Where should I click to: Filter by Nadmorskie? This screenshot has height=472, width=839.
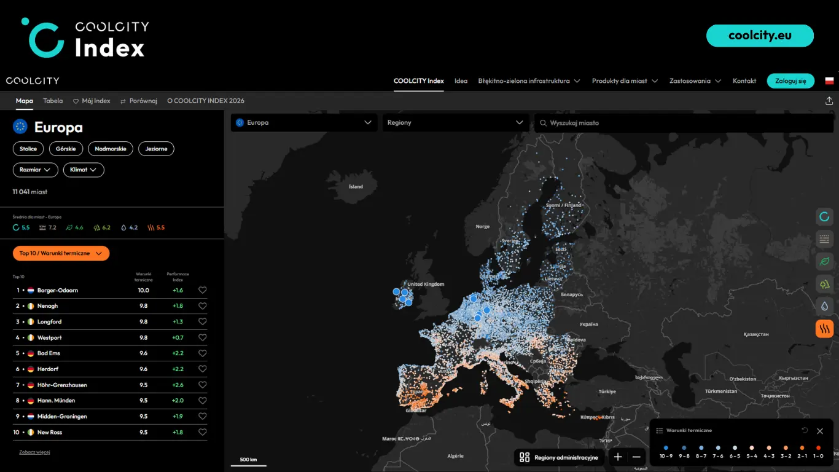point(111,149)
